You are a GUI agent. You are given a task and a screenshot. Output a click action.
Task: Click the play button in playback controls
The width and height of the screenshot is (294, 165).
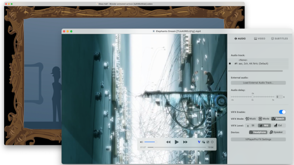pos(176,142)
